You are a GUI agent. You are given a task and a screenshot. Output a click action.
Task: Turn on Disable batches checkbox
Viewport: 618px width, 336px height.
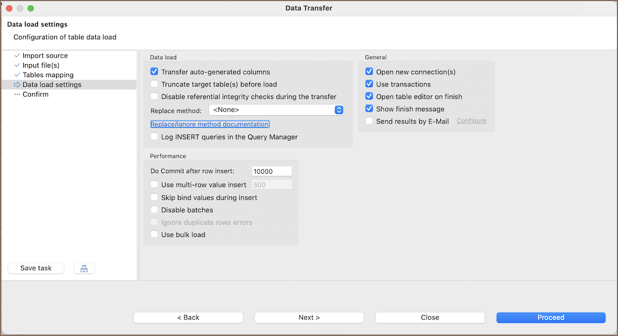(154, 210)
